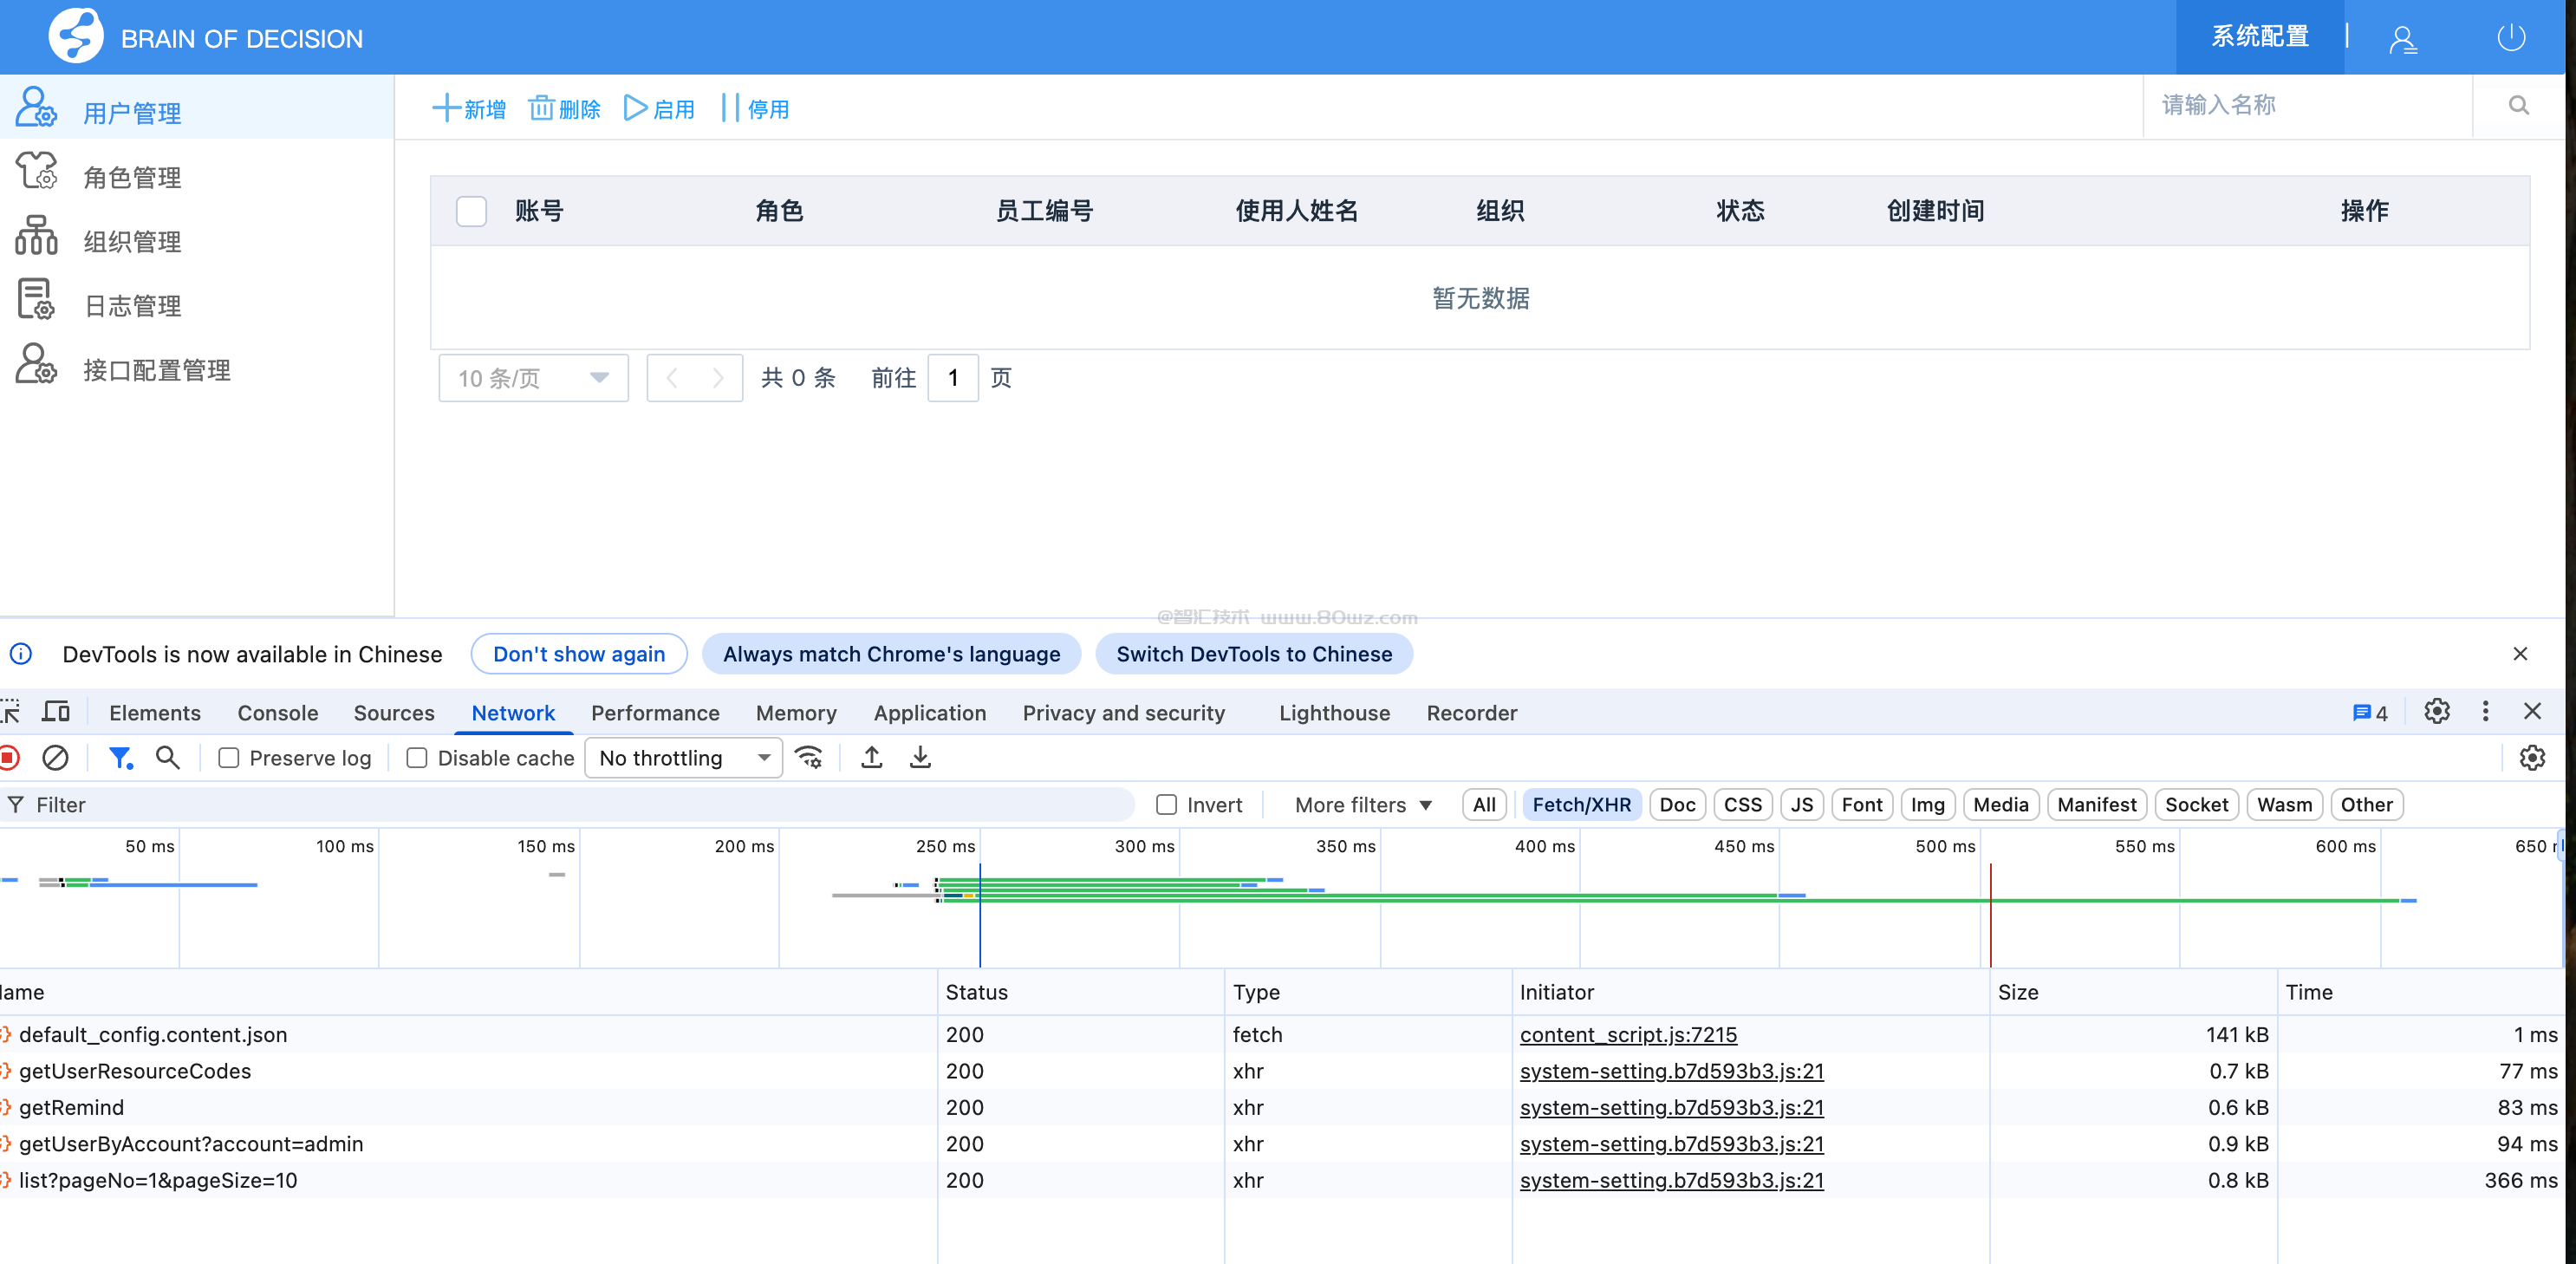This screenshot has width=2576, height=1264.
Task: Click the user profile icon in the header
Action: [2402, 40]
